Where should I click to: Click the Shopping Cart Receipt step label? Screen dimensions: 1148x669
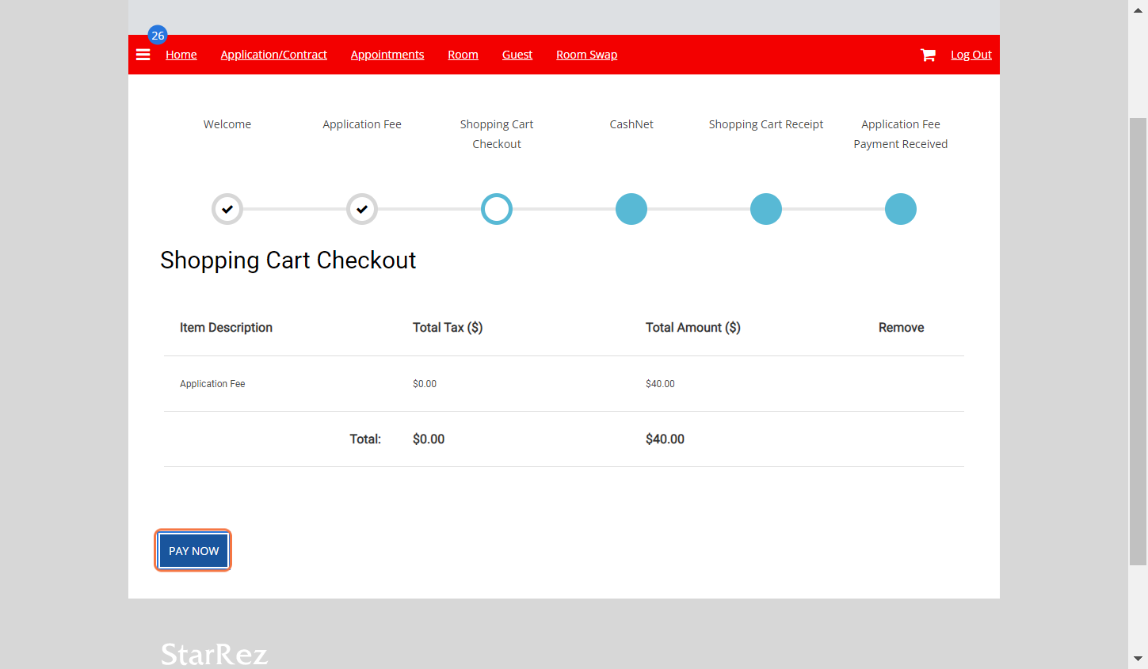click(x=766, y=124)
